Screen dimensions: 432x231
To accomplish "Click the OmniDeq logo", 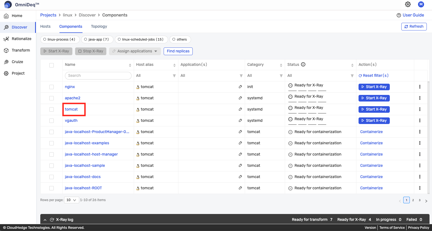I will (22, 5).
